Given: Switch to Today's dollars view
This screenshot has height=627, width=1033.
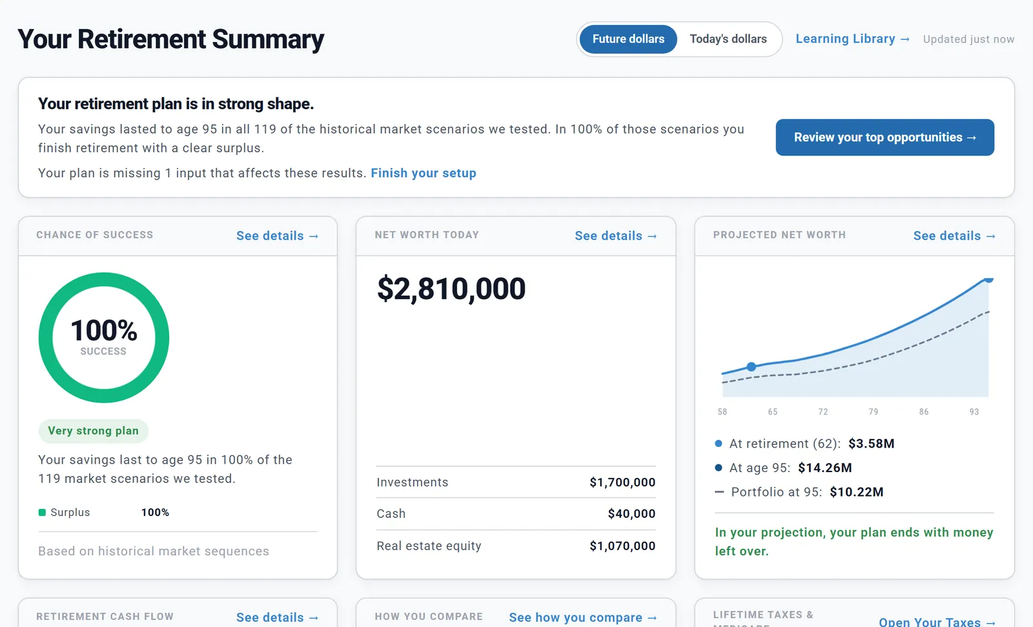Looking at the screenshot, I should click(x=728, y=39).
